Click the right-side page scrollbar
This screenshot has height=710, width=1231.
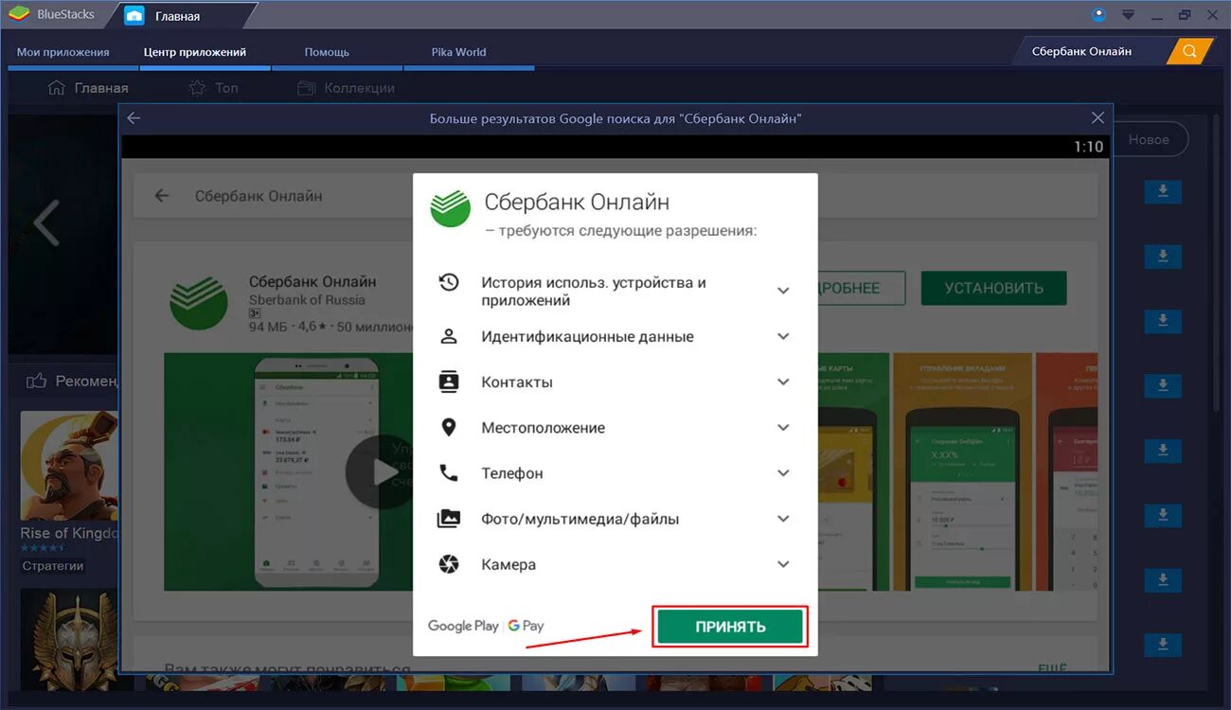[1219, 265]
